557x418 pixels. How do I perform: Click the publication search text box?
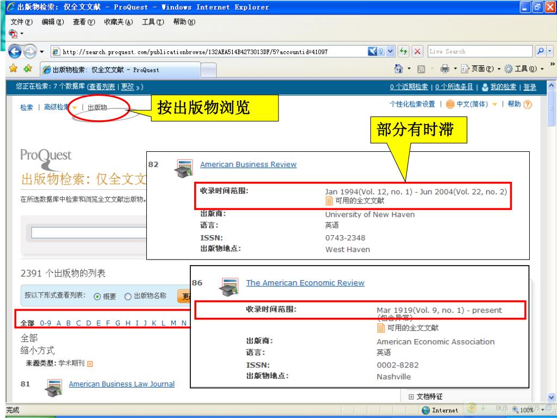point(89,233)
